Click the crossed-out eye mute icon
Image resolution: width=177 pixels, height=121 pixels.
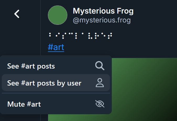[x=100, y=104]
